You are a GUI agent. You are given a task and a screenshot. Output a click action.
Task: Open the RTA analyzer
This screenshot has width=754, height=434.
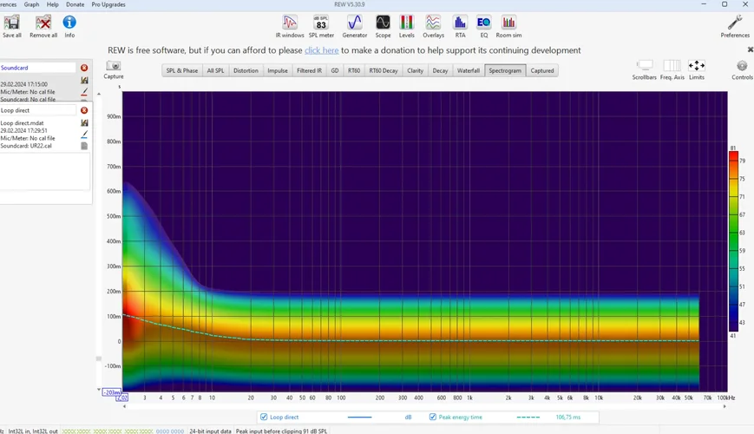460,23
